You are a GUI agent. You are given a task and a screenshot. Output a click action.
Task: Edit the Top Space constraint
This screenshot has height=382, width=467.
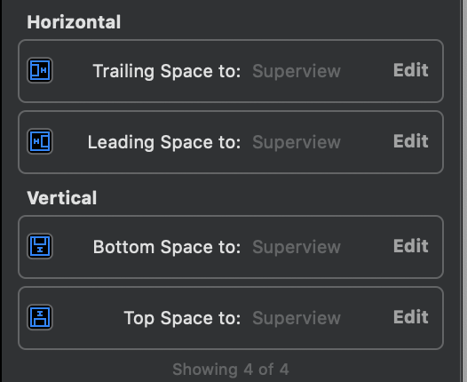pyautogui.click(x=411, y=317)
